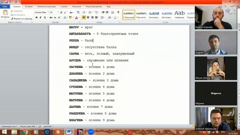The height and width of the screenshot is (135, 240).
Task: Click the Paste (Вставить) clipboard icon
Action: point(5,12)
